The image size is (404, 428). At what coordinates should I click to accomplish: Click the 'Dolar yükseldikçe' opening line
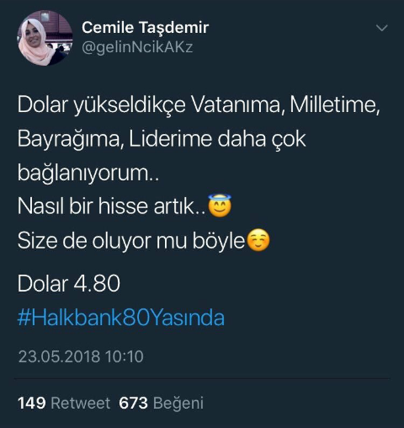(x=102, y=105)
